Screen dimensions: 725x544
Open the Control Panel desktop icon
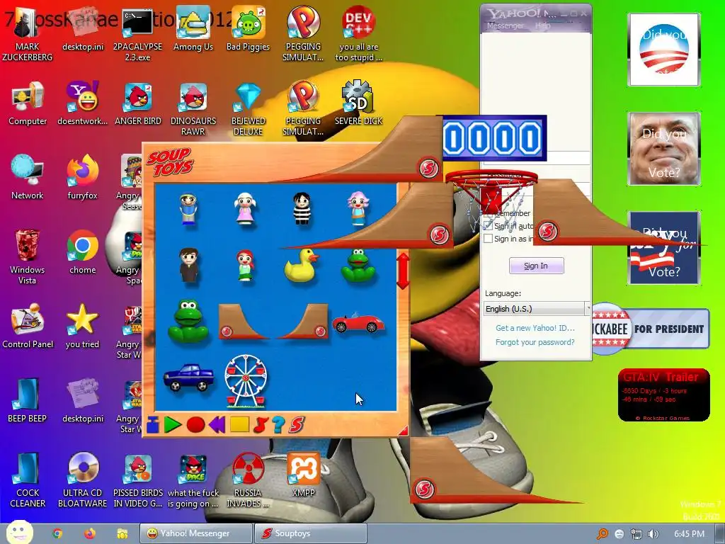point(28,326)
